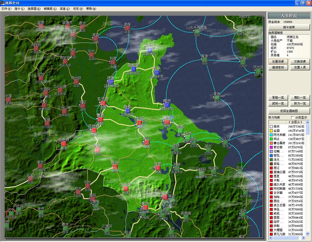The image size is (312, 242).
Task: Click 返回全国地图 to return to overview
Action: tap(289, 111)
